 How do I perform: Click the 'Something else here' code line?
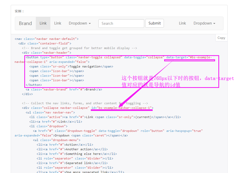point(77,154)
